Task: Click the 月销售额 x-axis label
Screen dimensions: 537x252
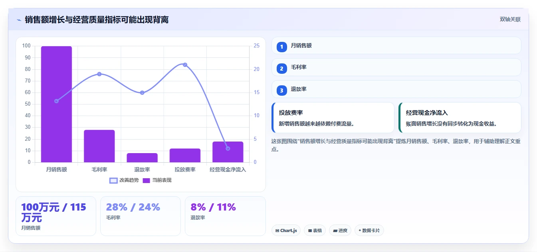Action: (x=56, y=169)
